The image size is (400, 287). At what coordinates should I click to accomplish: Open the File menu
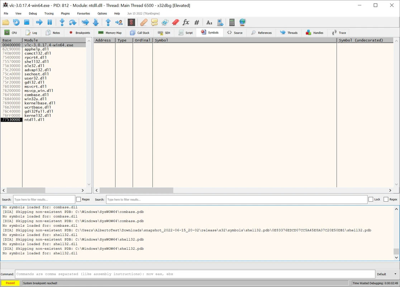(6, 14)
